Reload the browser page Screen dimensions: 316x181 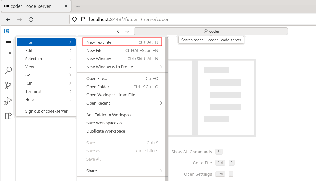(31, 20)
